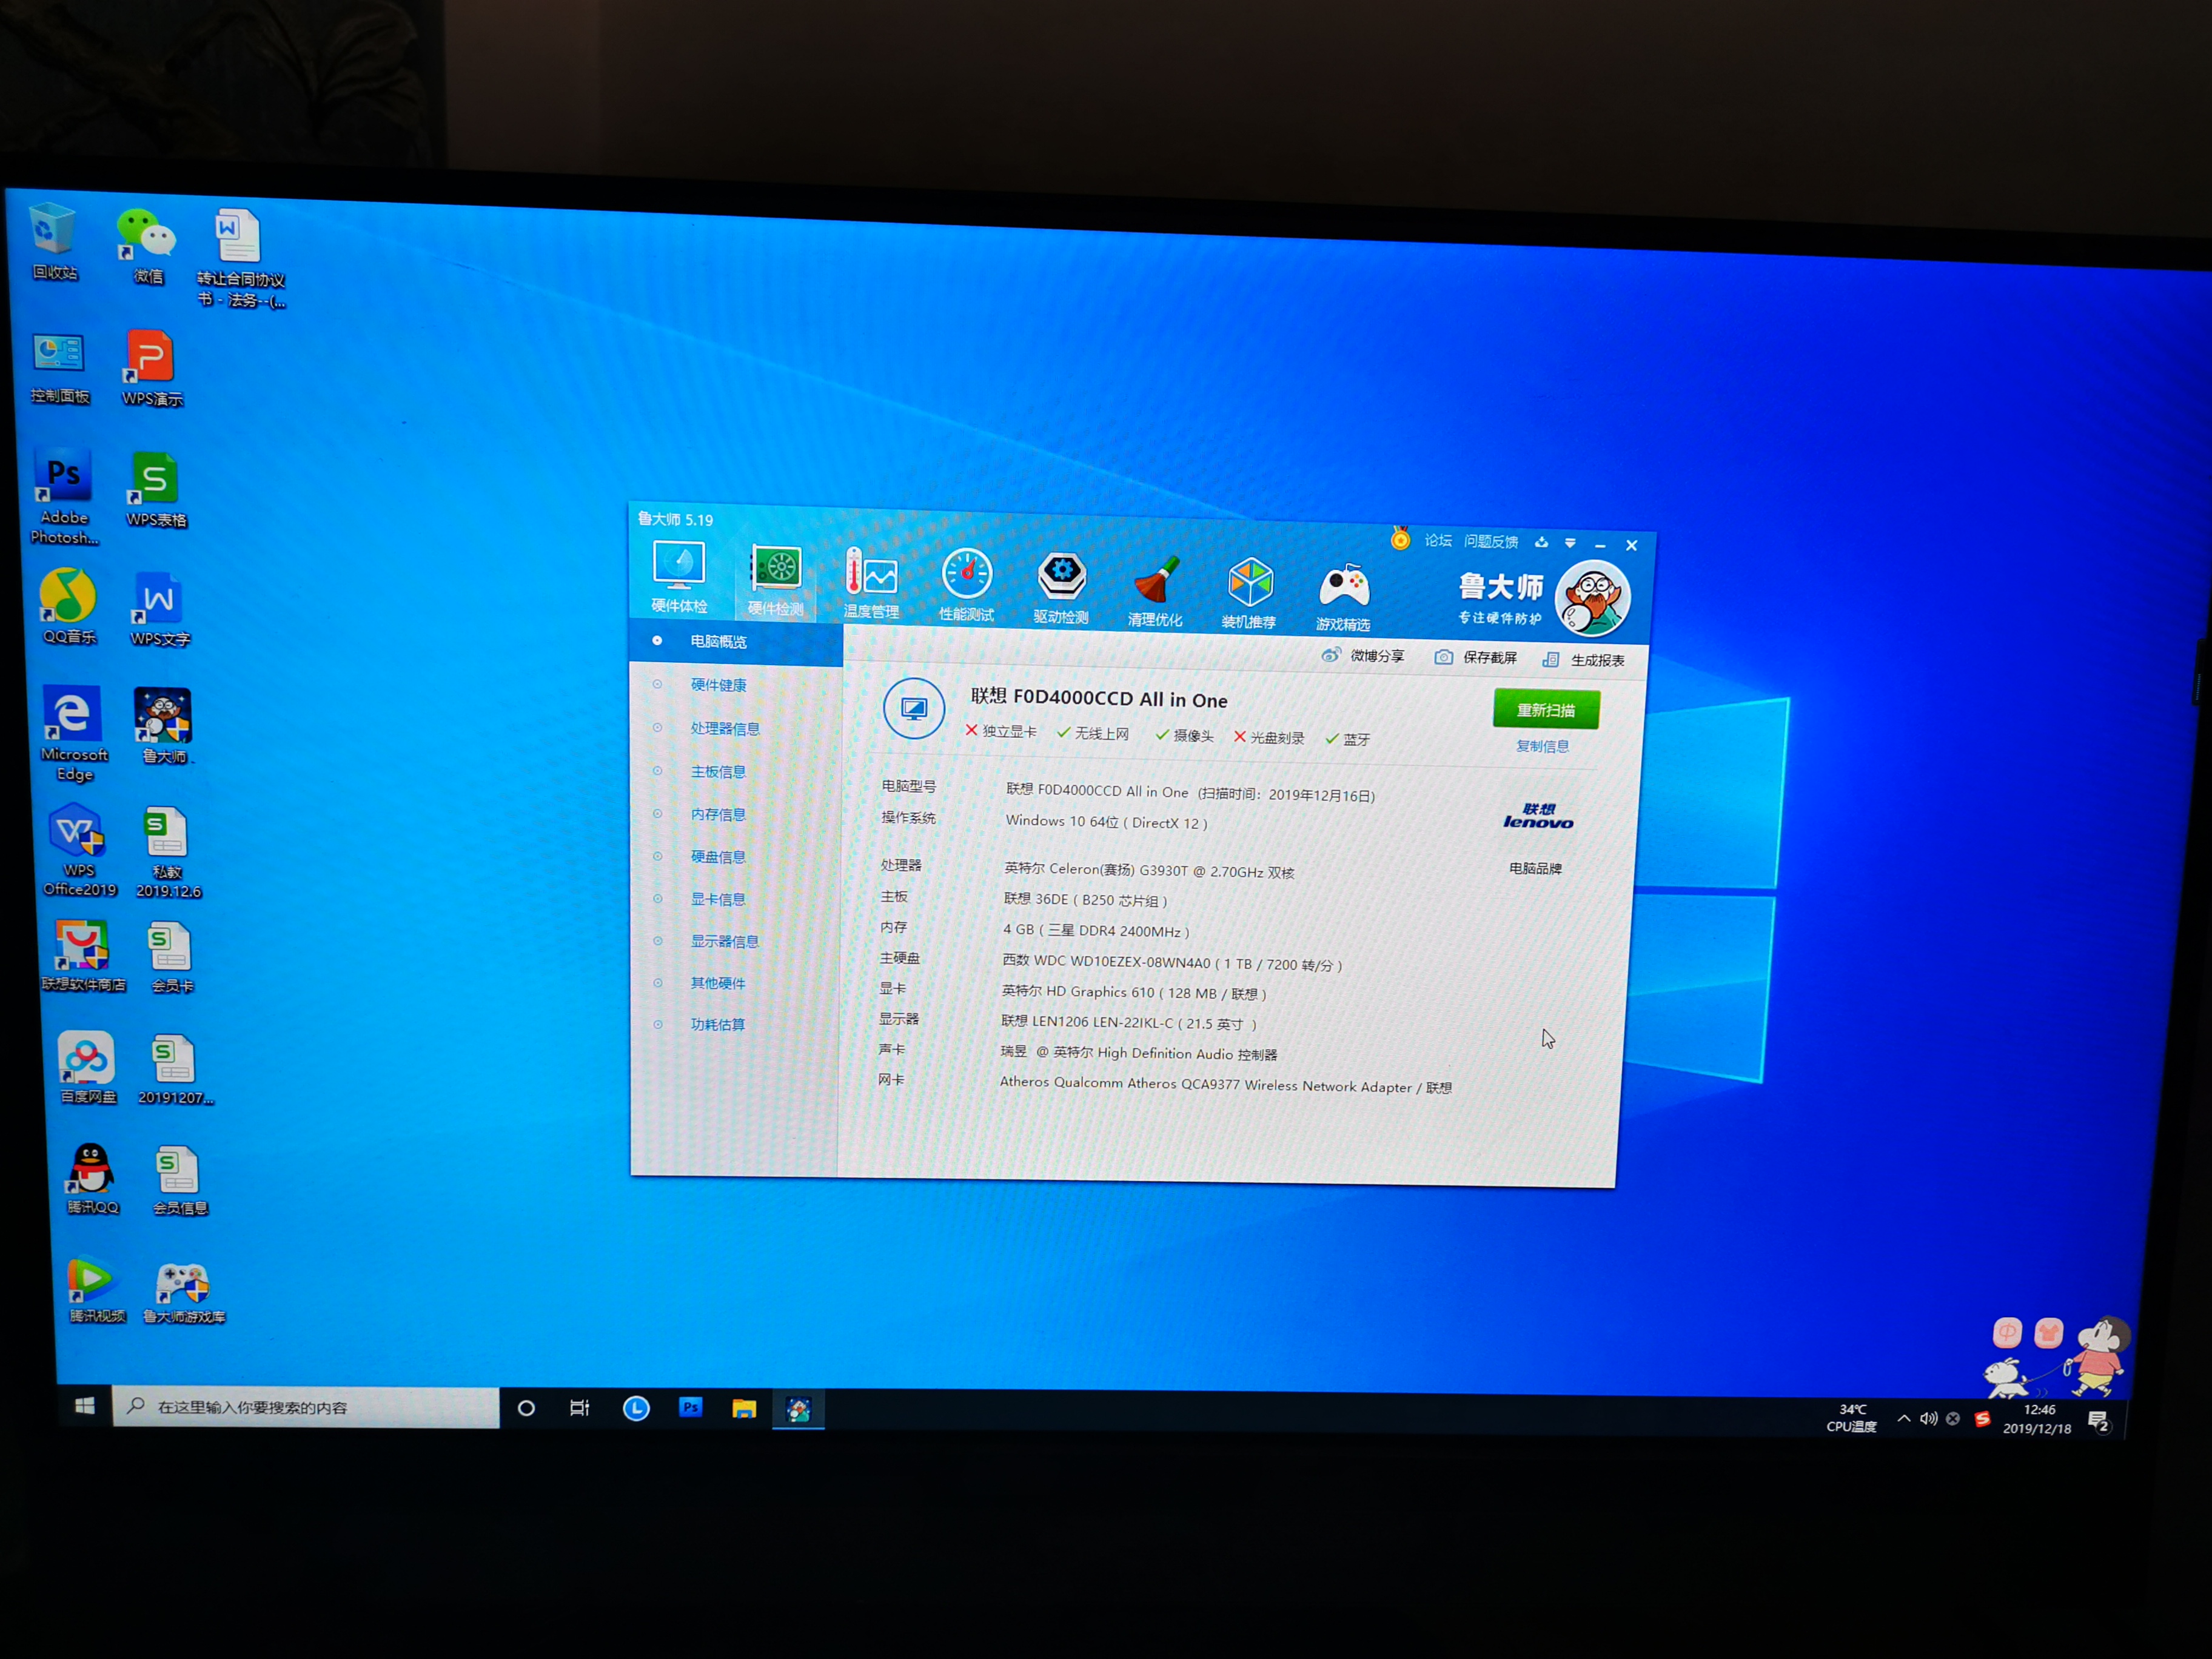Screen dimensions: 2212x1659
Task: Switch to the 功耗估算 section
Action: 717,1024
